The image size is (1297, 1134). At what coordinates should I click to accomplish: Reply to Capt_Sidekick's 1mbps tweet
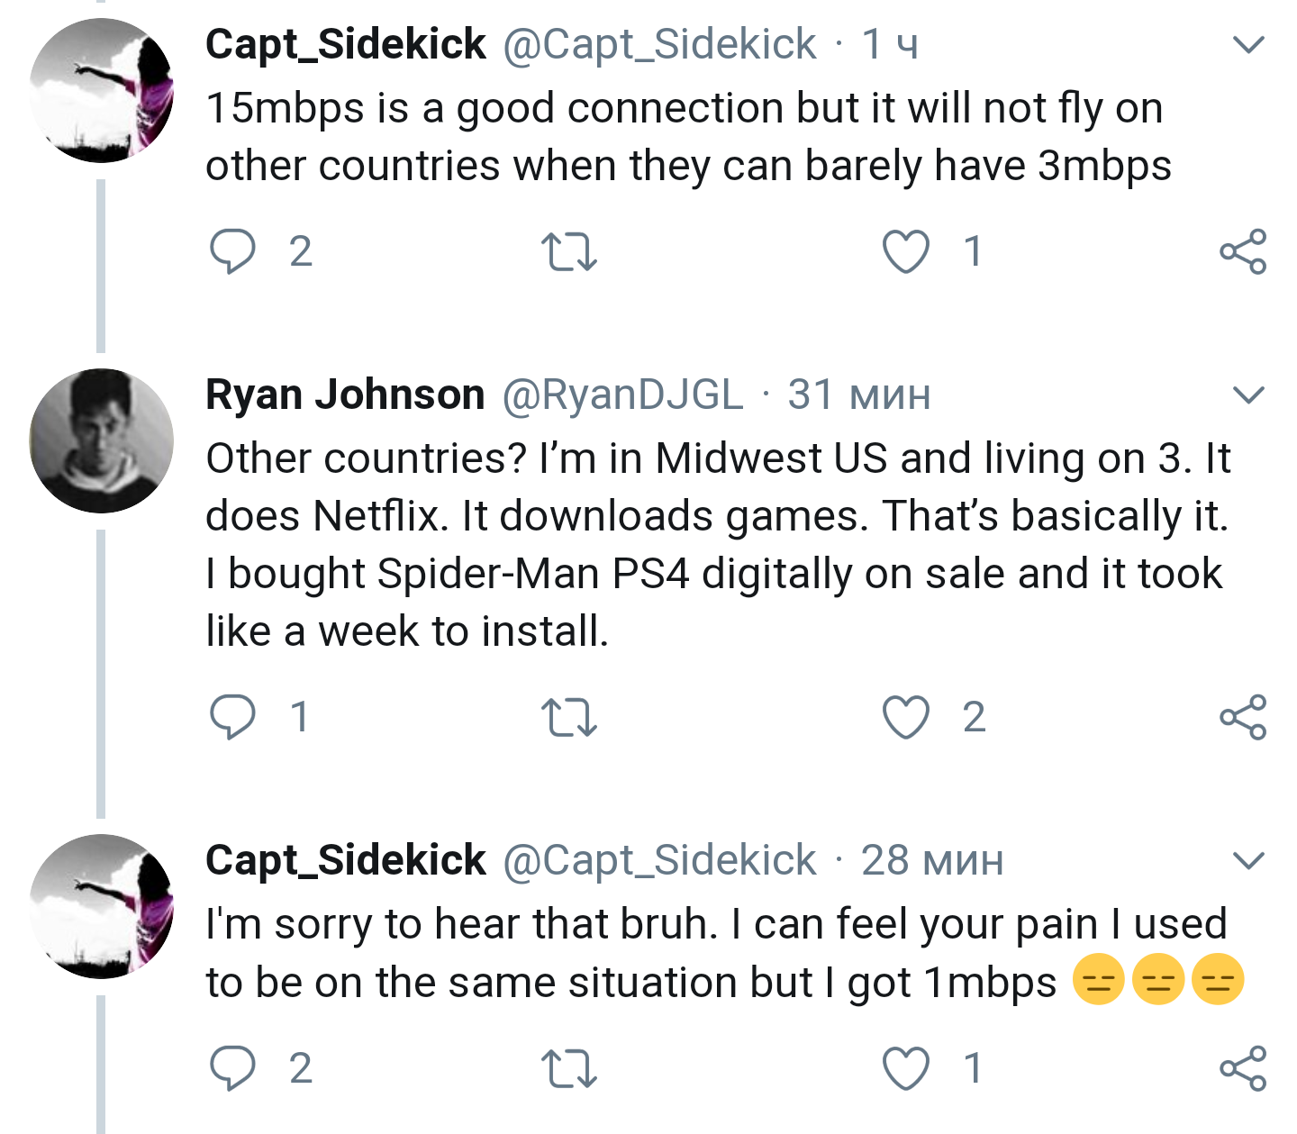(232, 1068)
